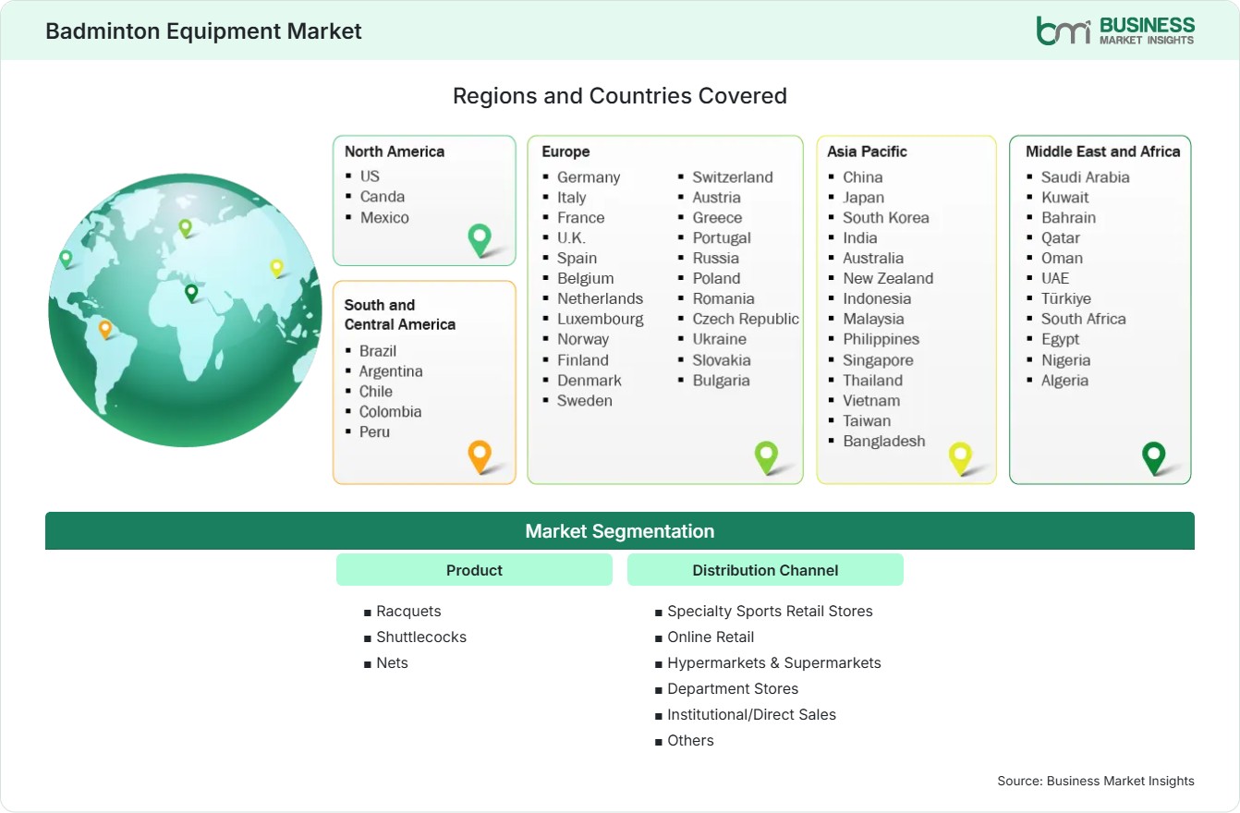Click 'Germany' in Europe list
This screenshot has width=1240, height=813.
tap(589, 177)
